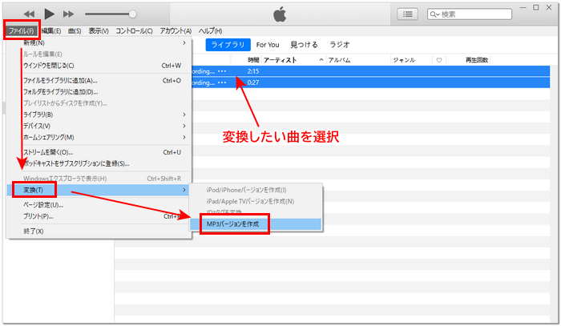
Task: Click the fast-forward next track button
Action: point(68,14)
